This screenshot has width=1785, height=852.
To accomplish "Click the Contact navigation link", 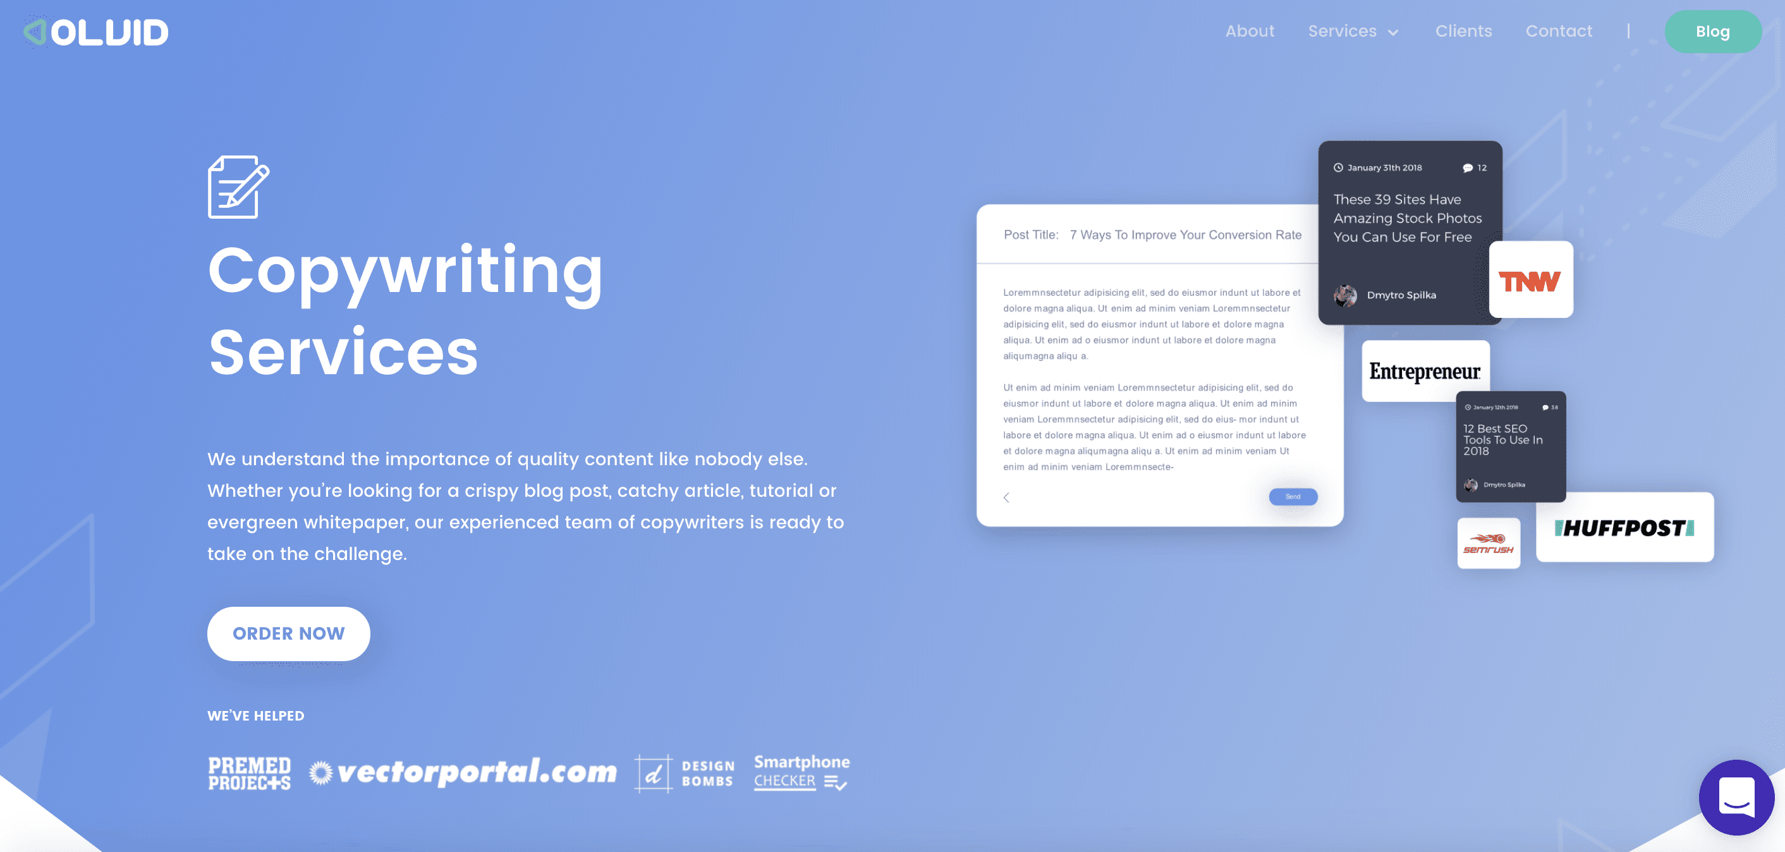I will point(1559,32).
